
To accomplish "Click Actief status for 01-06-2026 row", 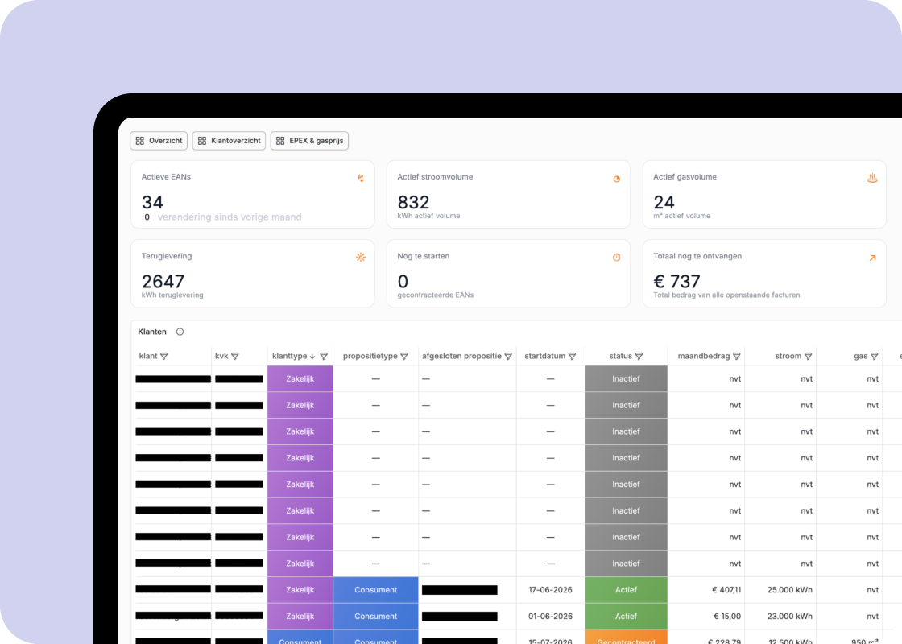I will (x=626, y=617).
